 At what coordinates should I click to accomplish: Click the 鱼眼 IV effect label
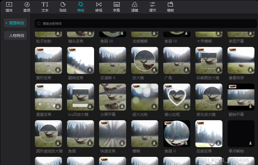pyautogui.click(x=171, y=41)
